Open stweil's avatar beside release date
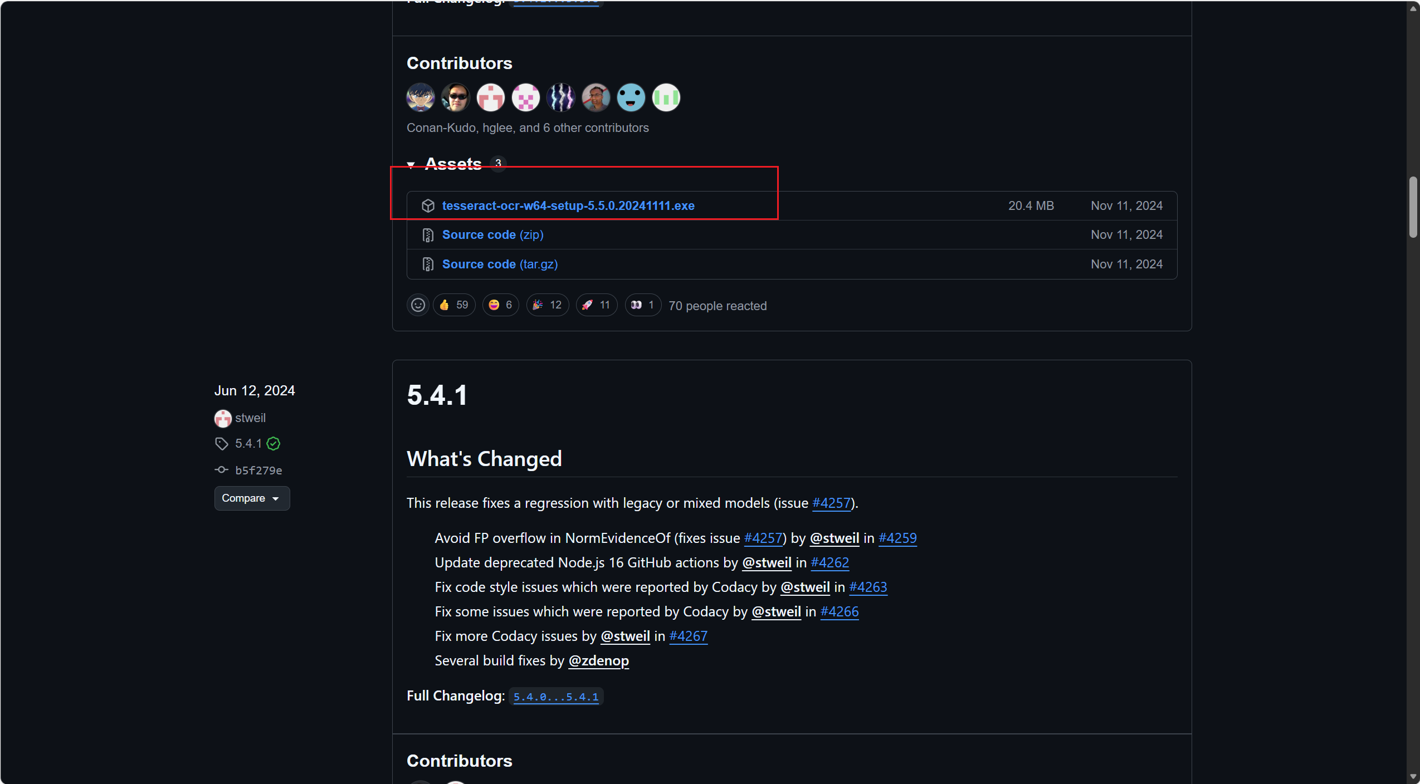 click(223, 418)
